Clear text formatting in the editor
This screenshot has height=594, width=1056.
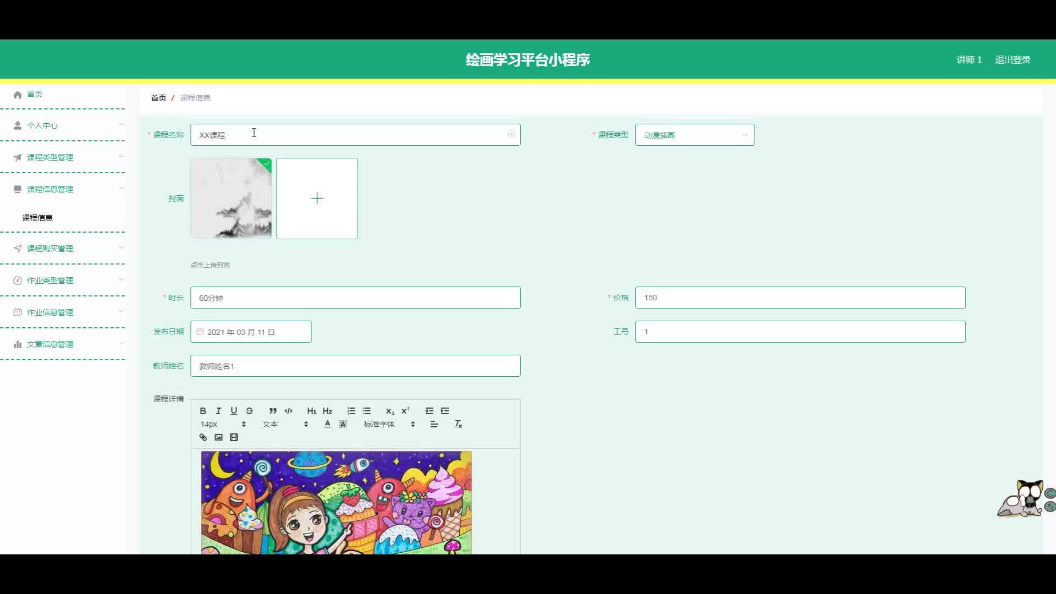tap(458, 424)
